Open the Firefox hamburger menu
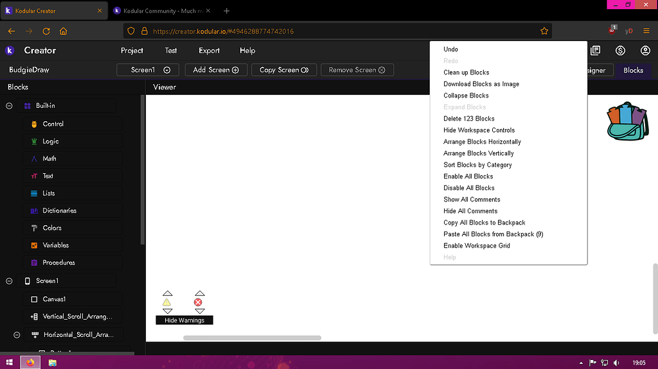This screenshot has height=369, width=658. [646, 31]
